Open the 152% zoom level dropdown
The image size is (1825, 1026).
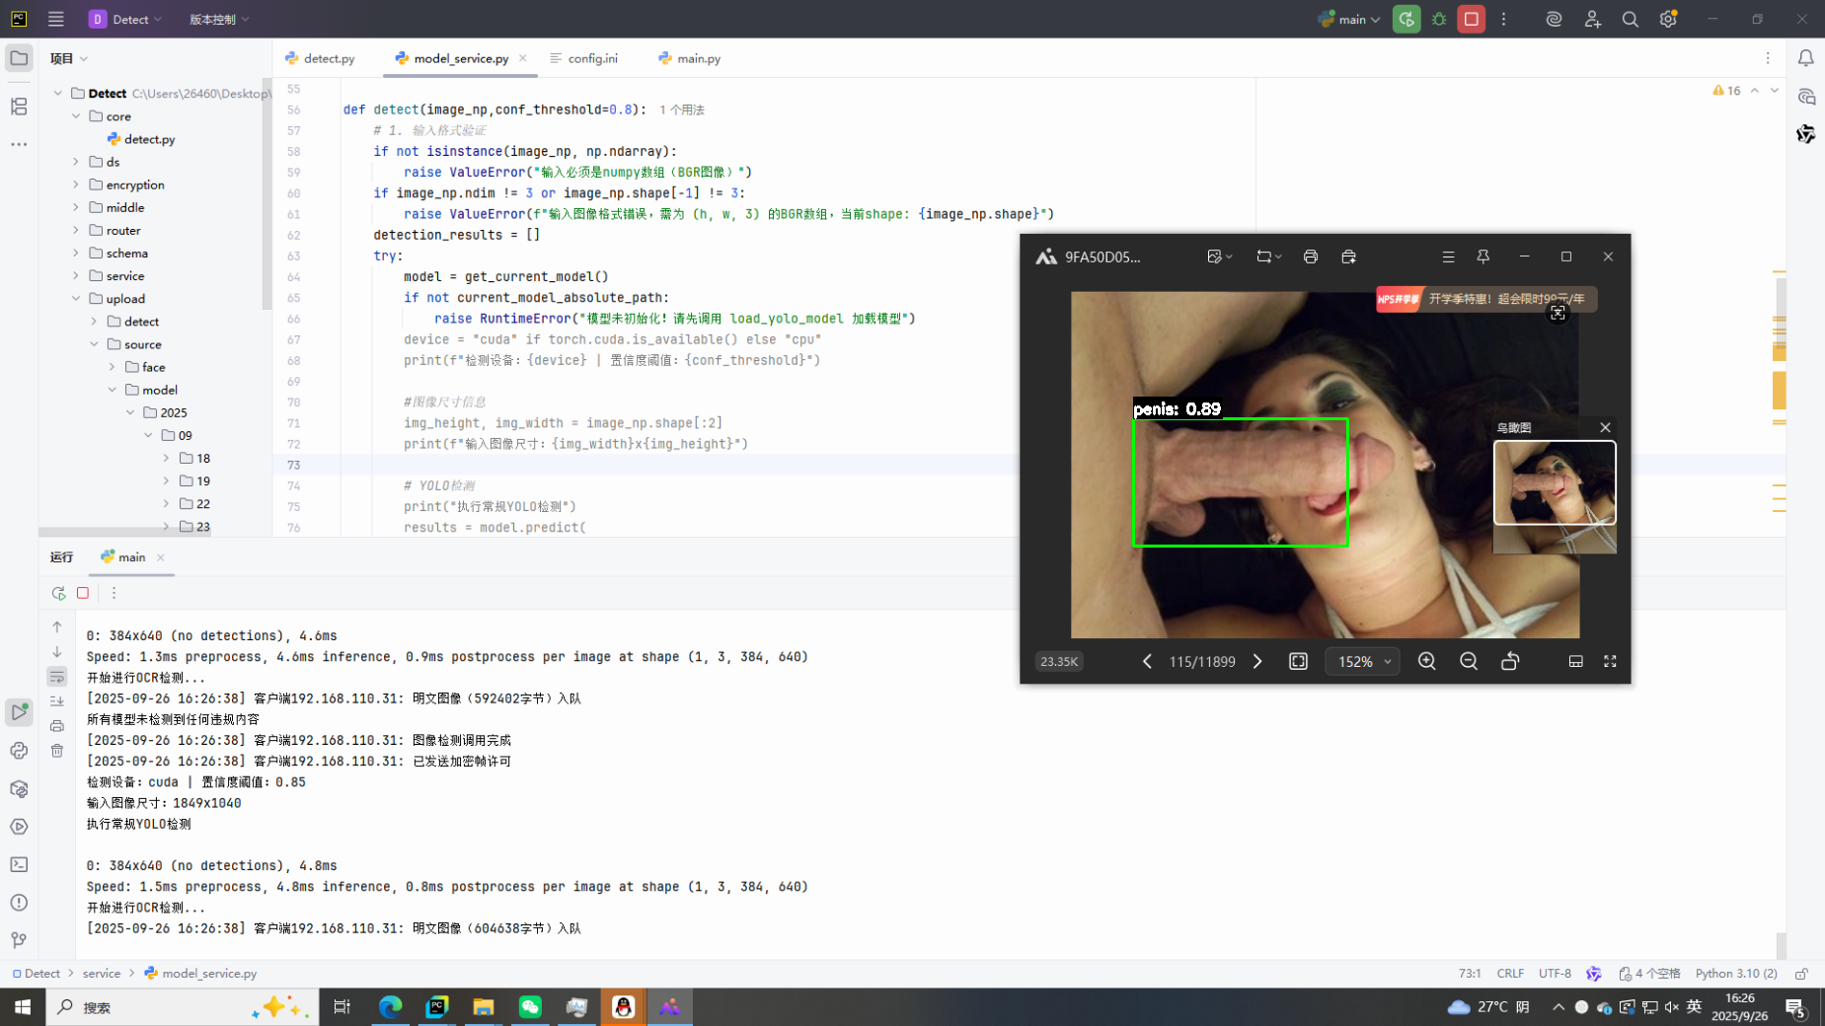point(1363,661)
